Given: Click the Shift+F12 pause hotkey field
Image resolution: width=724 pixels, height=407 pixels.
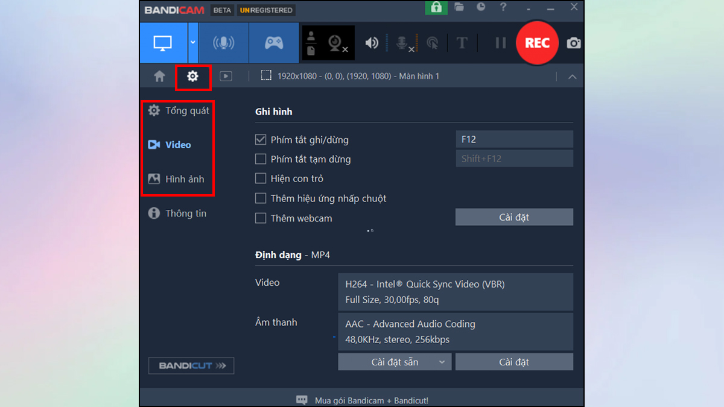Looking at the screenshot, I should click(x=514, y=159).
